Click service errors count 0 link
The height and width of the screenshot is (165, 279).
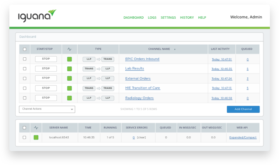click(134, 137)
